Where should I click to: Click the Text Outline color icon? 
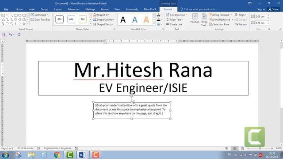pos(158,19)
